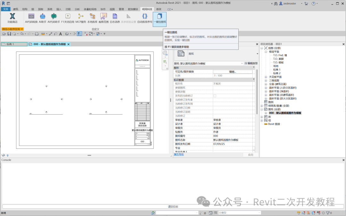Click the 图纸名称 value field
This screenshot has width=346, height=216.
tap(233, 140)
